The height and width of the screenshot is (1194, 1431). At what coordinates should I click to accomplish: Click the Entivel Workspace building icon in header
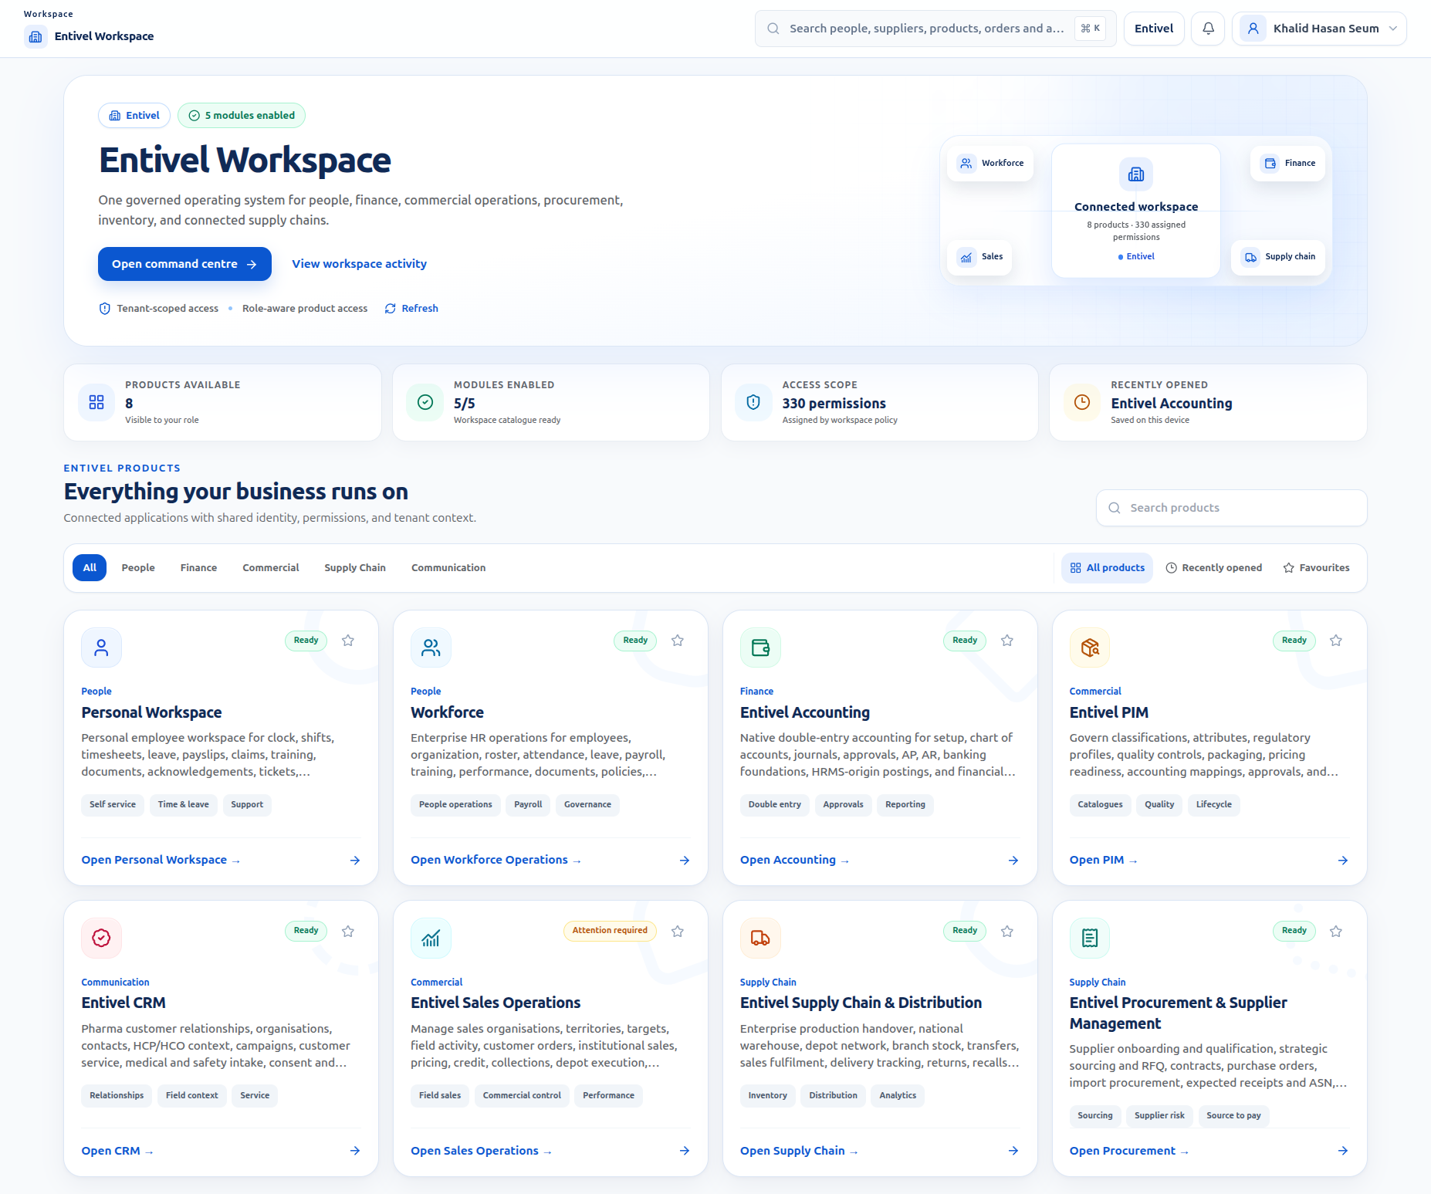click(36, 36)
